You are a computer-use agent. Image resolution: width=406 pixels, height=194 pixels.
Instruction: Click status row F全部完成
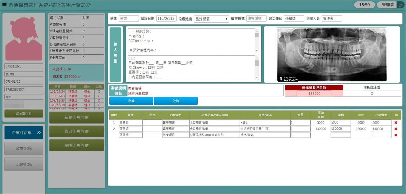tap(76, 58)
